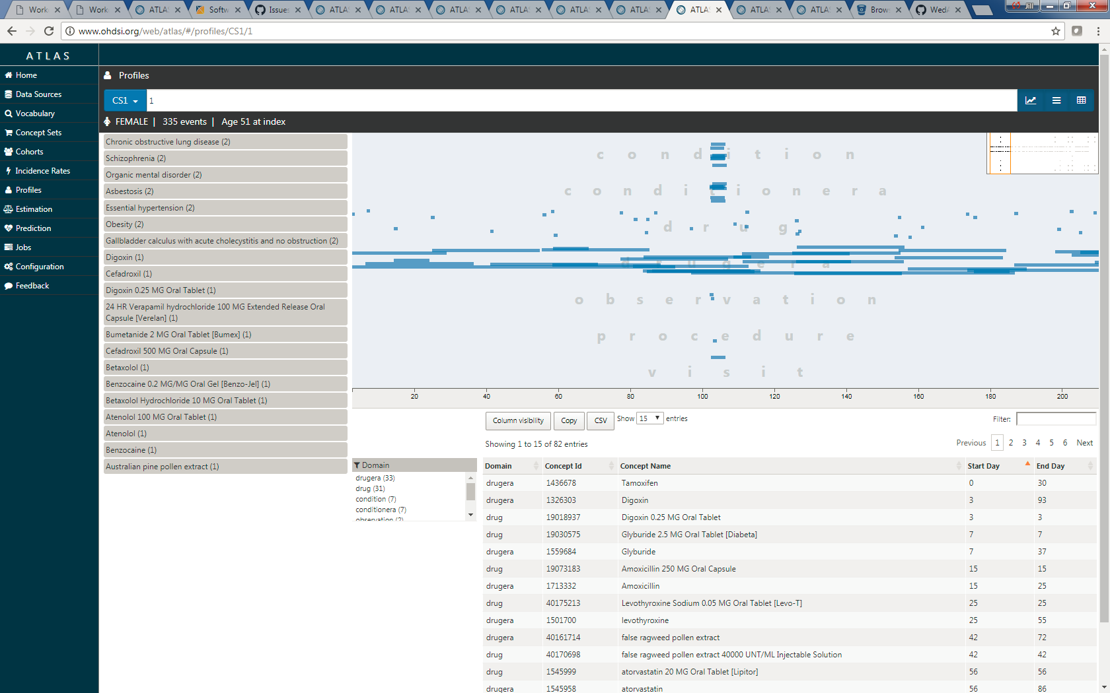This screenshot has width=1110, height=693.
Task: Switch to the list view icon
Action: coord(1056,100)
